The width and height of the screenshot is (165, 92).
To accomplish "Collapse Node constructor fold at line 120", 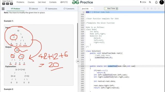I will point(85,36).
